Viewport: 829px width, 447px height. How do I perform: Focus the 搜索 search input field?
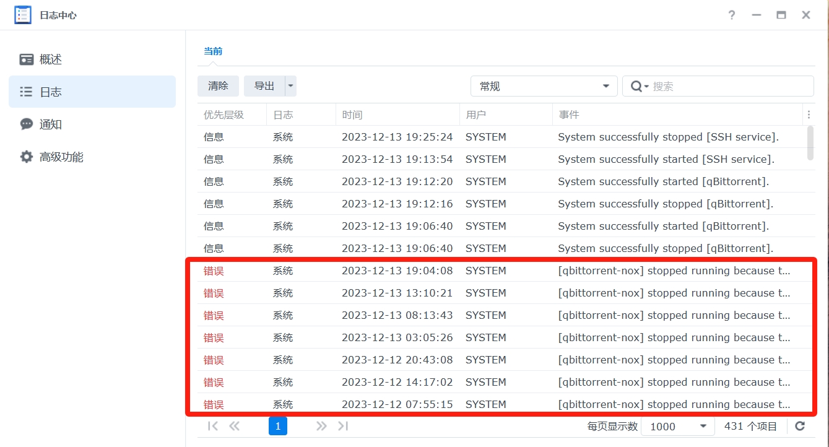point(731,87)
